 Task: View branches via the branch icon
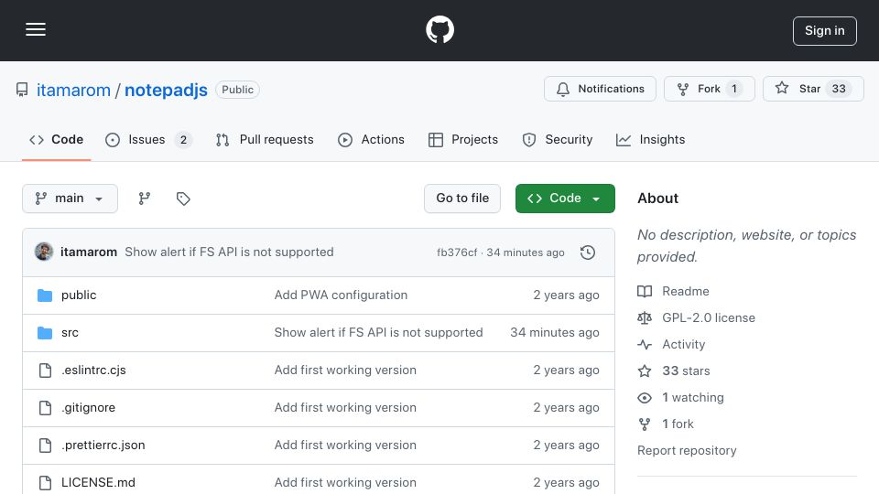[145, 199]
